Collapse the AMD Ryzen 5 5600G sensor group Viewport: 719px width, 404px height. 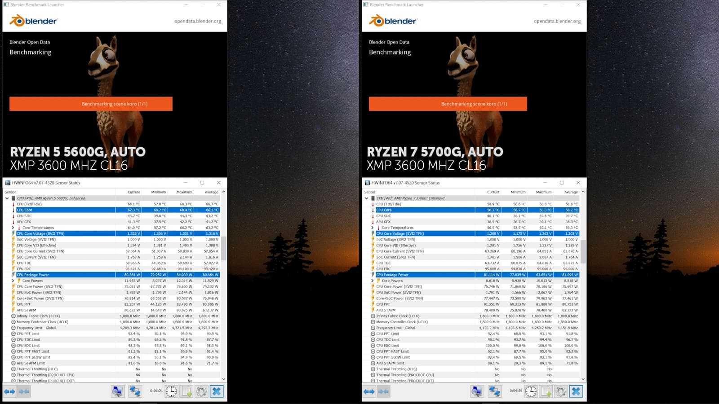(x=7, y=198)
